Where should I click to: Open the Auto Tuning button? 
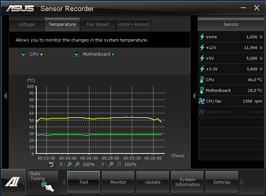point(43,182)
